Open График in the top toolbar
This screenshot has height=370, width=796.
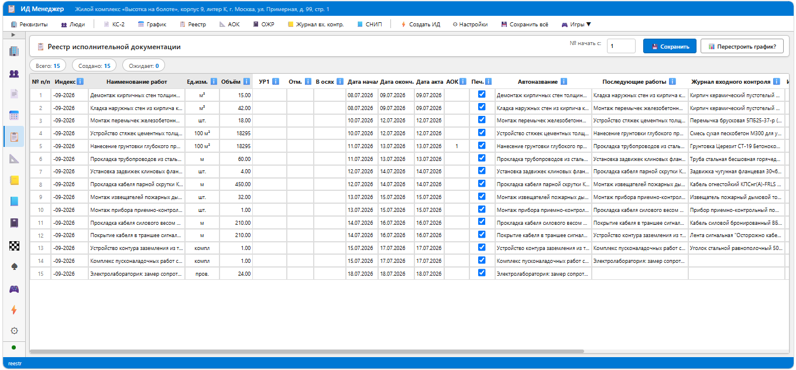pos(152,25)
